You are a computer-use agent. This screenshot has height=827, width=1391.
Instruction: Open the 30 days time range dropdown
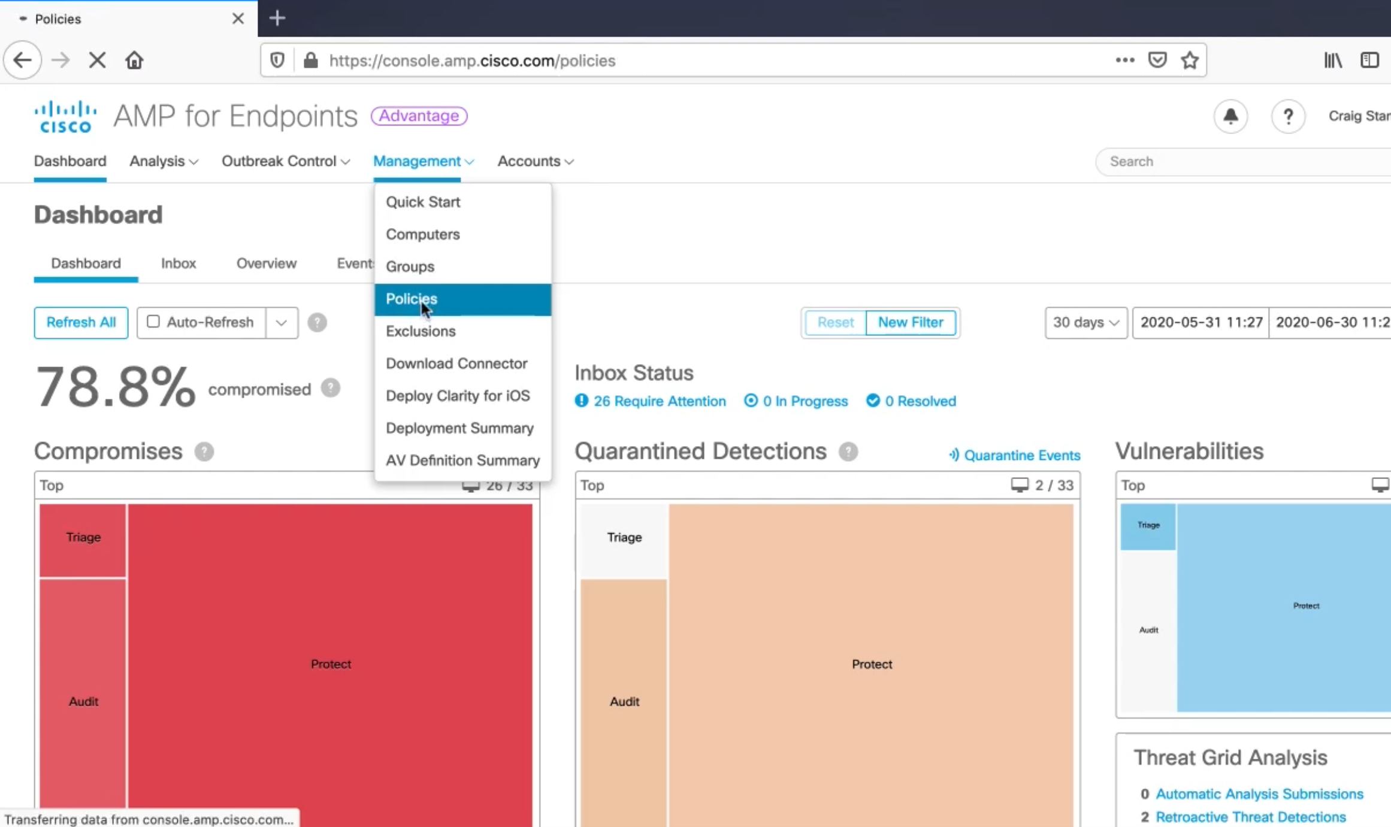[1086, 323]
